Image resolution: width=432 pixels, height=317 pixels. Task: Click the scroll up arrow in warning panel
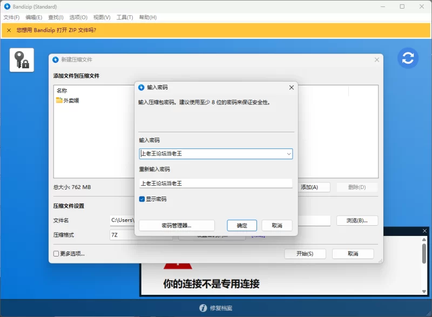pos(424,240)
